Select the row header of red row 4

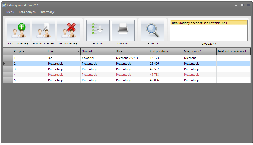click(8, 75)
